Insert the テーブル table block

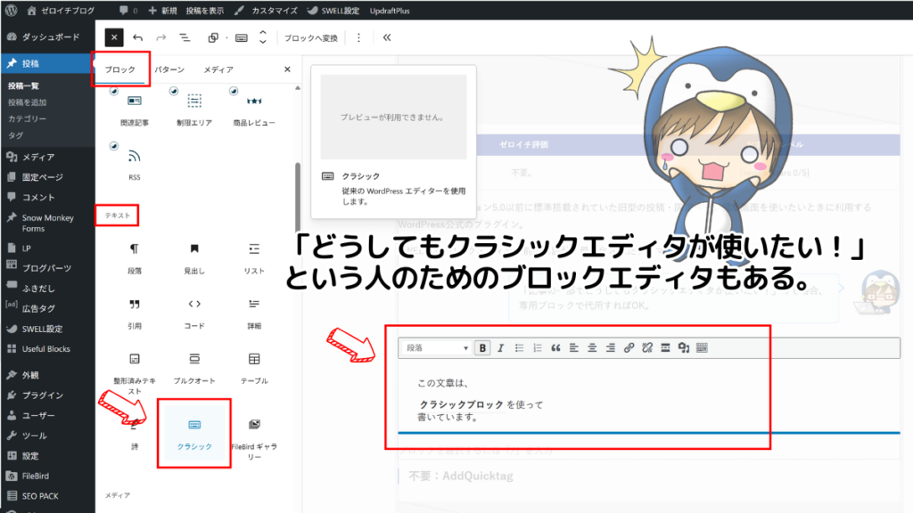click(x=254, y=368)
